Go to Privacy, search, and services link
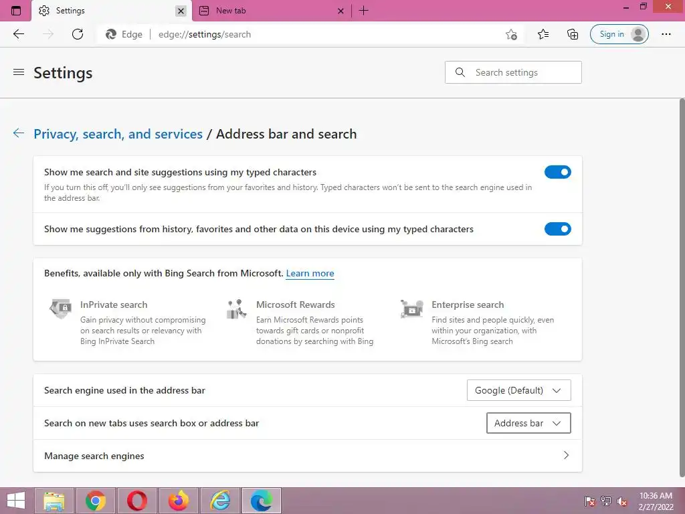The image size is (685, 514). (118, 134)
